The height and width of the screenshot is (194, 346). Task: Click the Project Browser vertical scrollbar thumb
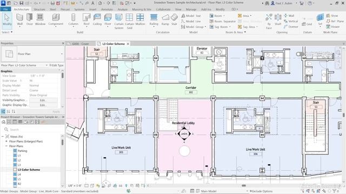63,142
